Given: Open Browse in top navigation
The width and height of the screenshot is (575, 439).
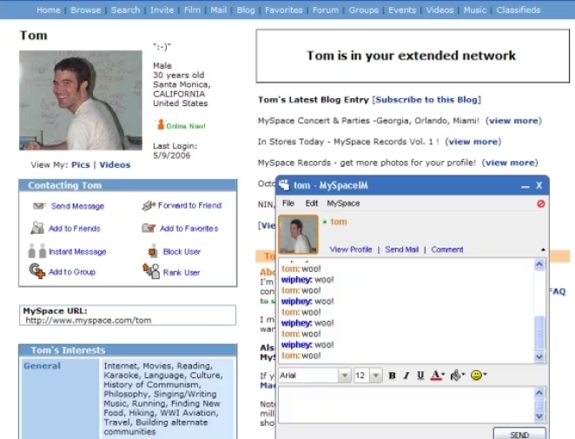Looking at the screenshot, I should [x=85, y=10].
